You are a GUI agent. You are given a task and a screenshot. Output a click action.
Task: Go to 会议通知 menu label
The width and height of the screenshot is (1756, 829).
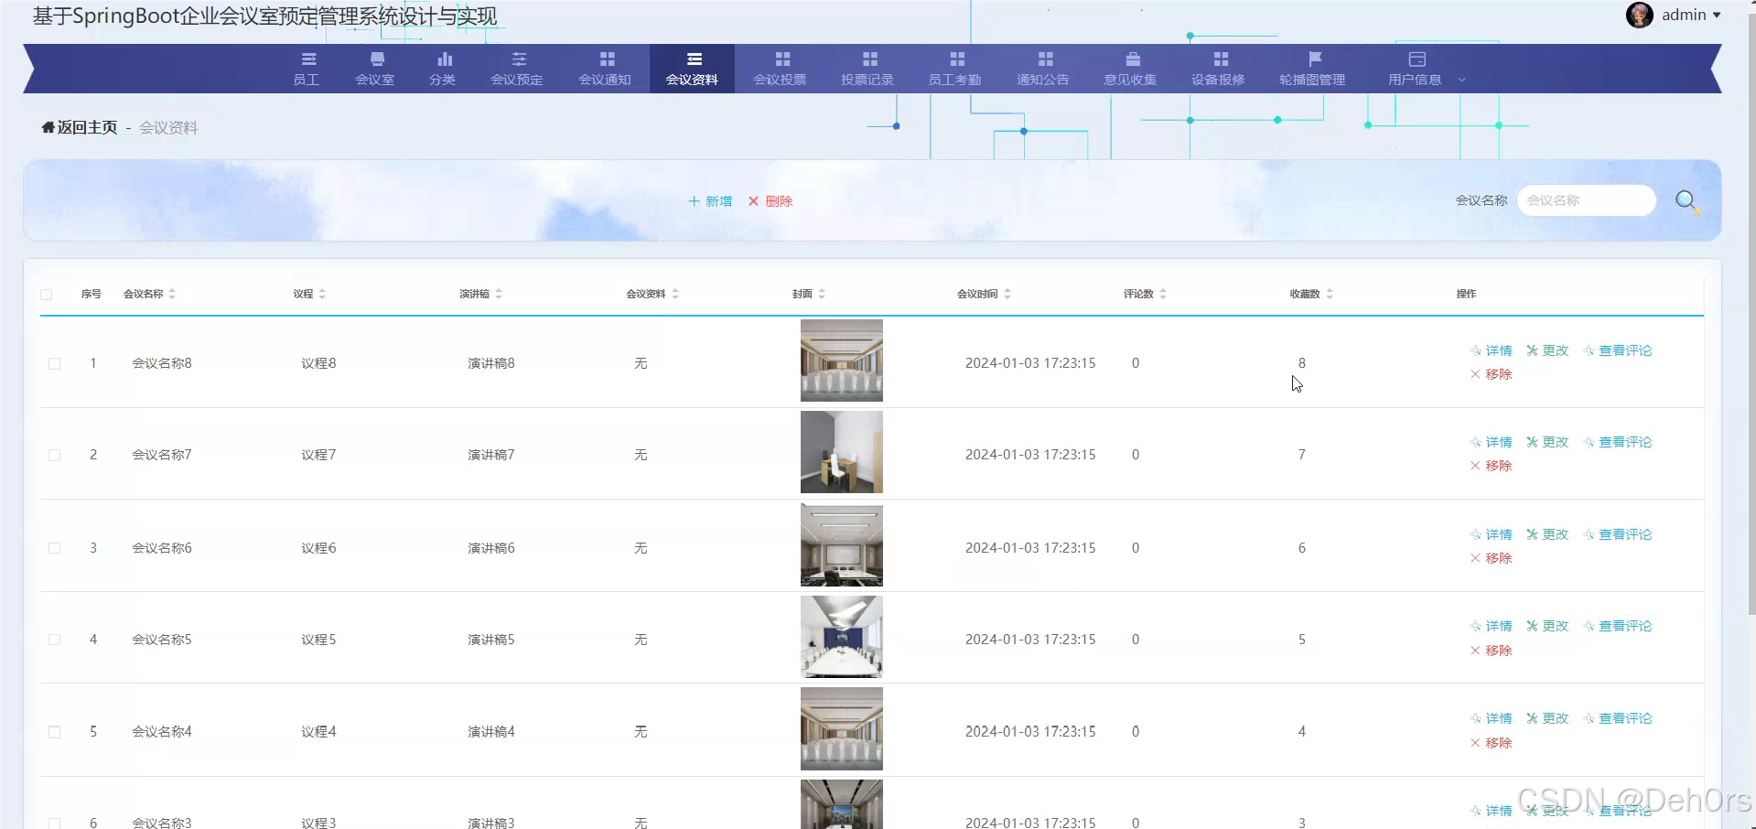tap(605, 80)
